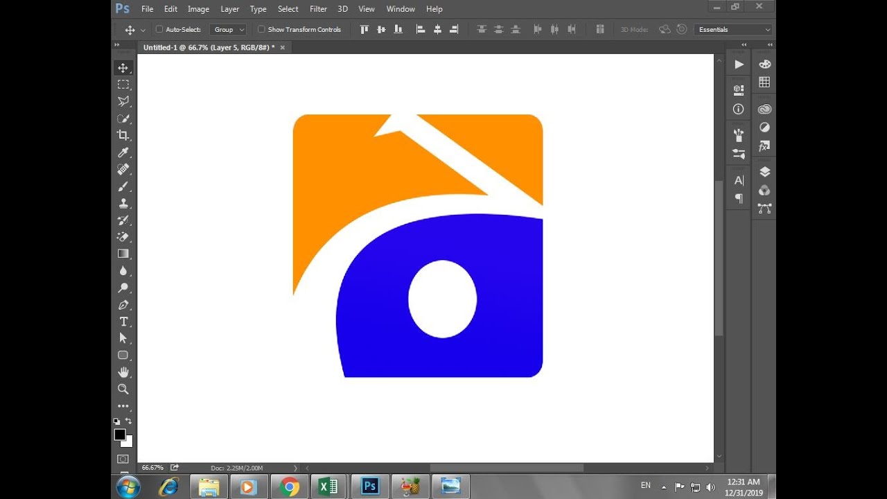The image size is (887, 499).
Task: Open the Filter menu
Action: point(319,9)
